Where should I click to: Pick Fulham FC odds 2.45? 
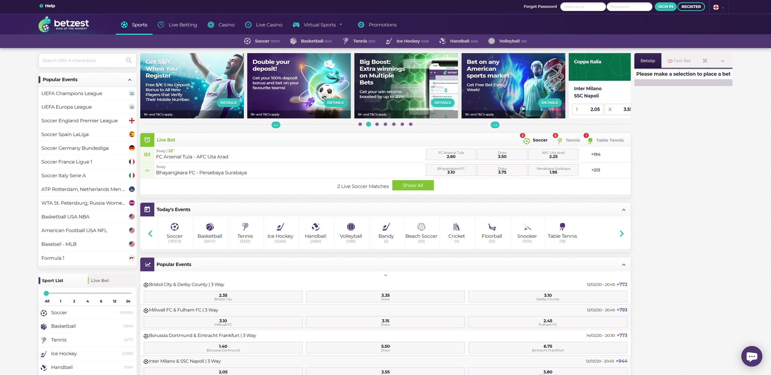pyautogui.click(x=548, y=322)
